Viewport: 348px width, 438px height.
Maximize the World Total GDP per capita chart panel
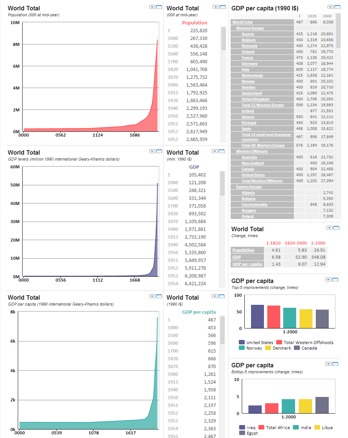[x=158, y=296]
